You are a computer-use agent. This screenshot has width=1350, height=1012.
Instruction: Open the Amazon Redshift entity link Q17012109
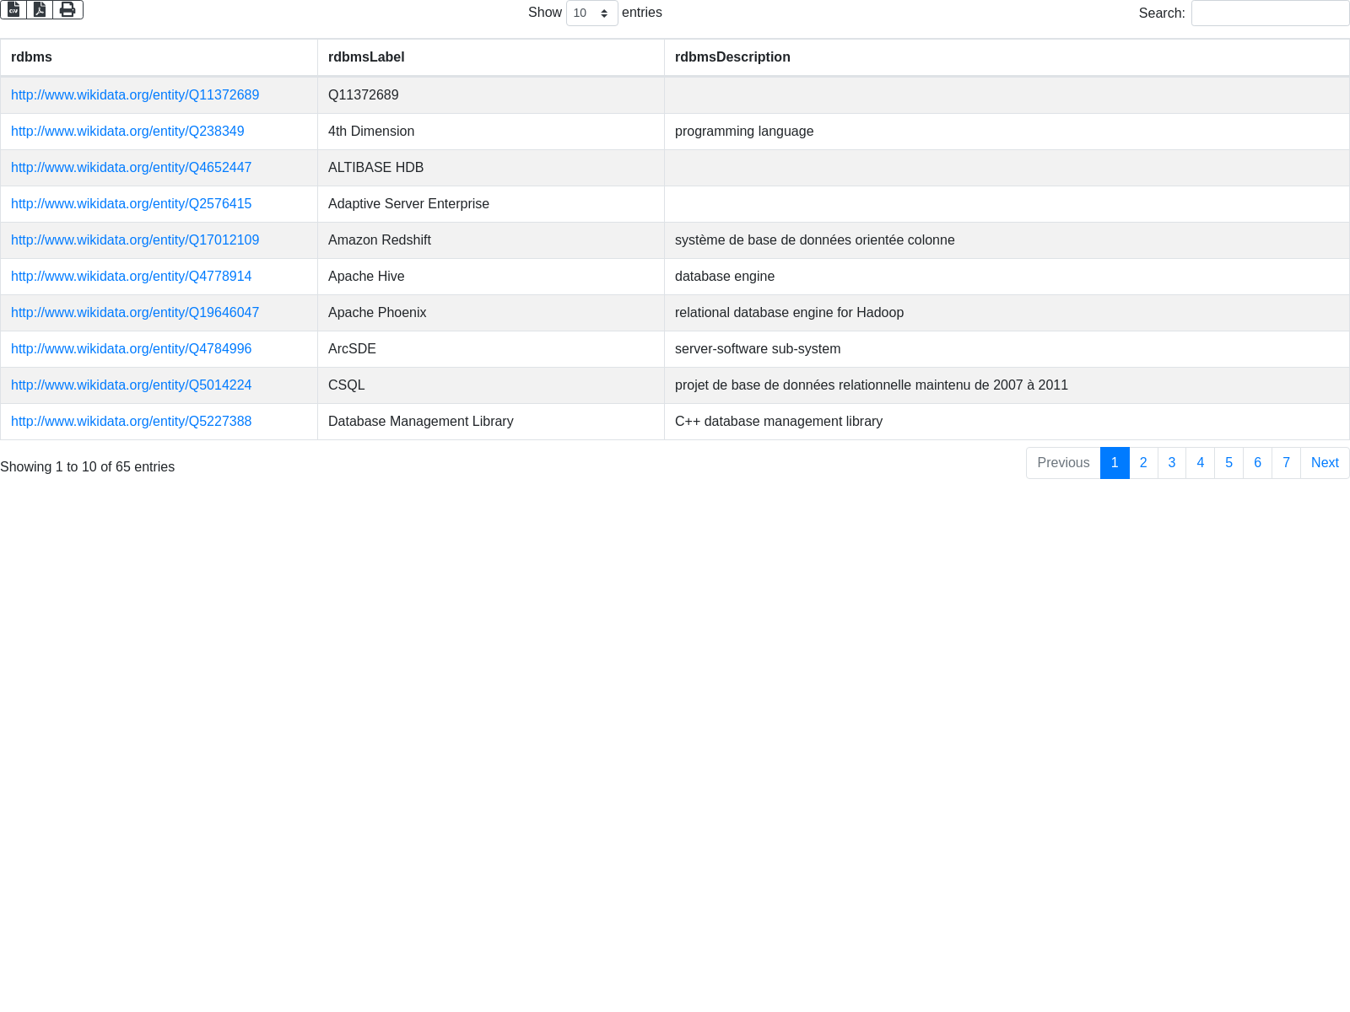[135, 240]
